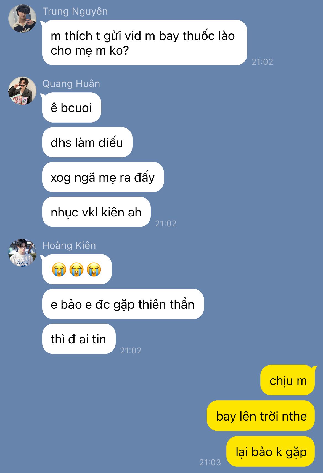323x473 pixels.
Task: Open Trung Nguyên's profile avatar
Action: (22, 19)
